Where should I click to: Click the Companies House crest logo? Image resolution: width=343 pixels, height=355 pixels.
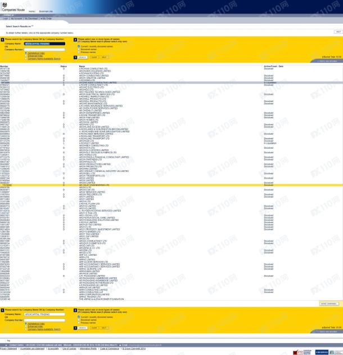point(4,5)
